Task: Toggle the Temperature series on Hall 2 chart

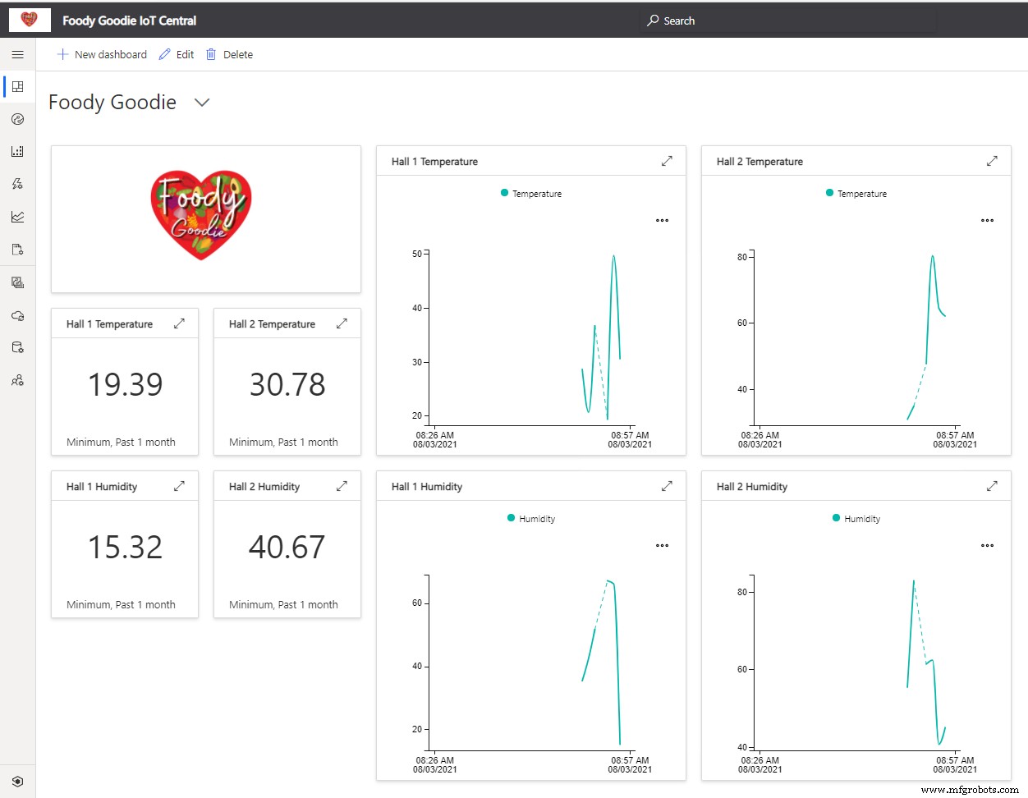Action: click(856, 193)
